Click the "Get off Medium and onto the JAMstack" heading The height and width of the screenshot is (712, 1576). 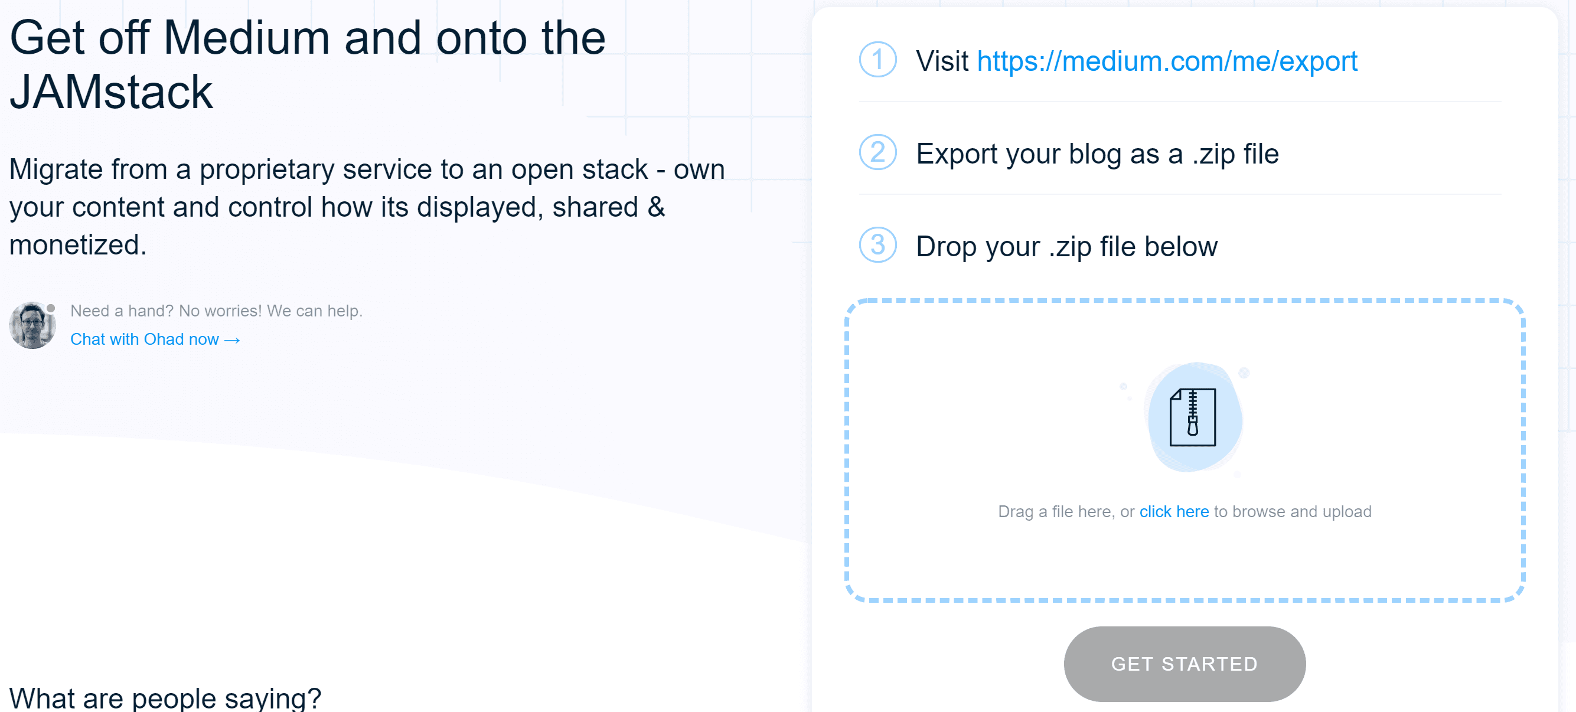click(x=307, y=64)
